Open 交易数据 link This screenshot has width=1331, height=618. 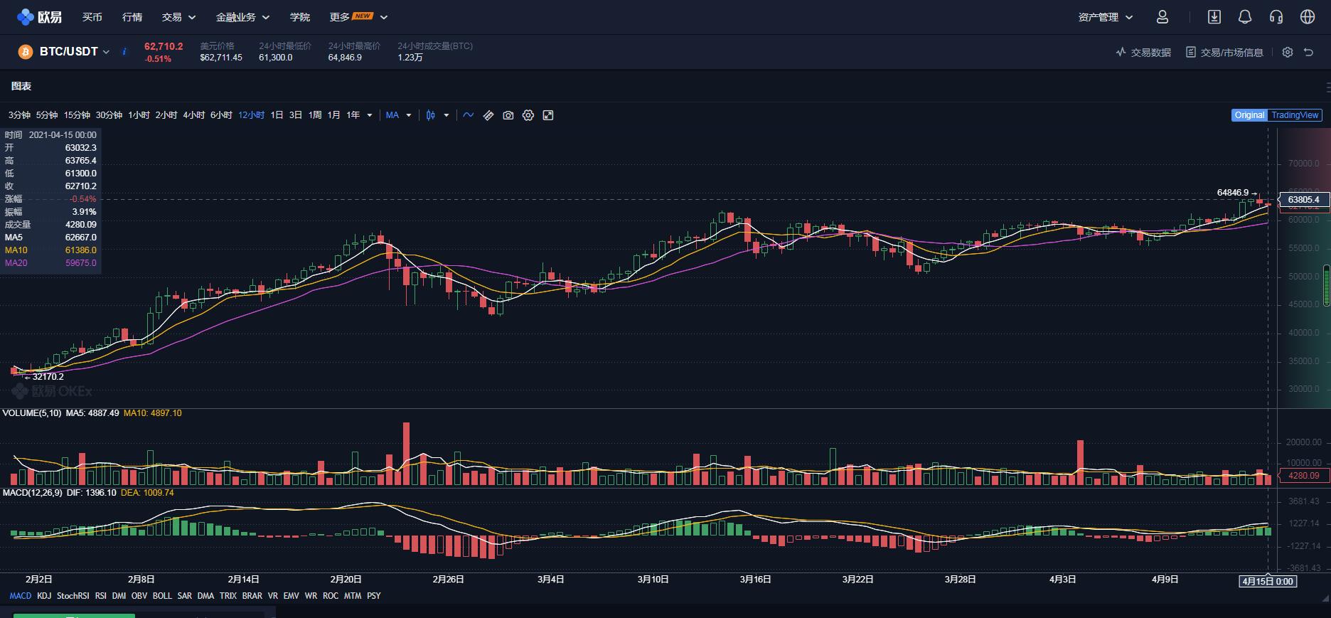tap(1150, 52)
